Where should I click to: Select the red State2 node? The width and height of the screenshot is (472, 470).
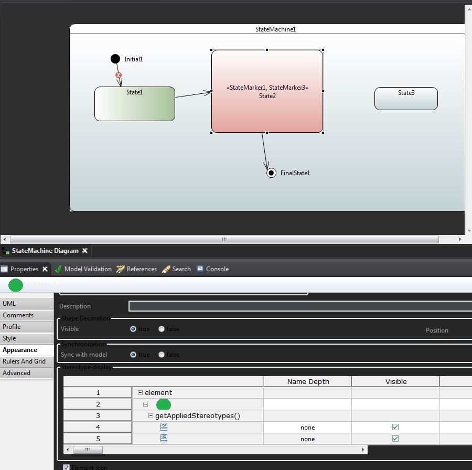pyautogui.click(x=267, y=91)
